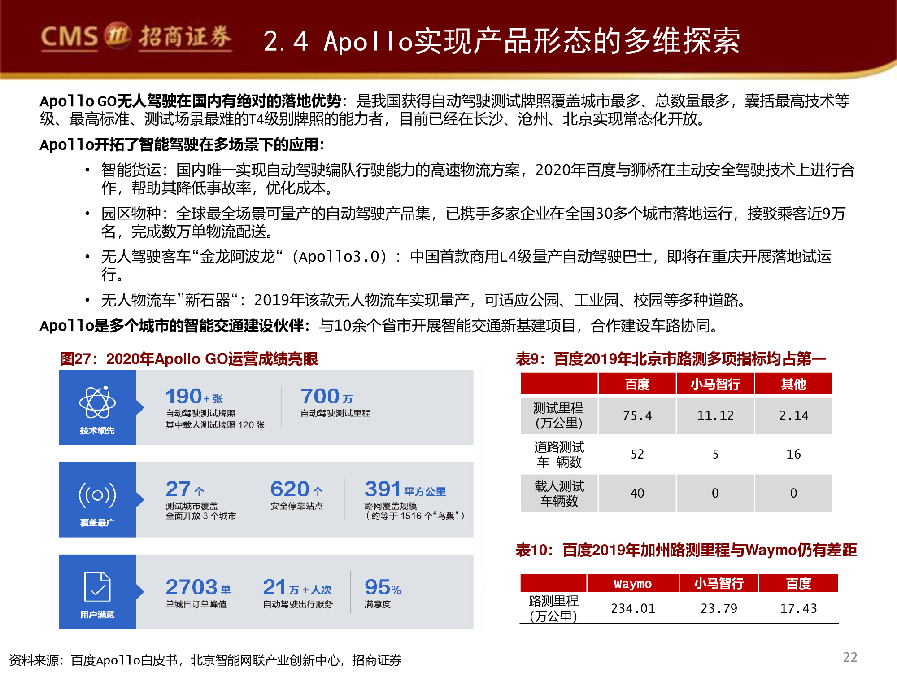The width and height of the screenshot is (897, 673).
Task: Click the Apollo GO无人驾驶 bold heading
Action: 191,101
